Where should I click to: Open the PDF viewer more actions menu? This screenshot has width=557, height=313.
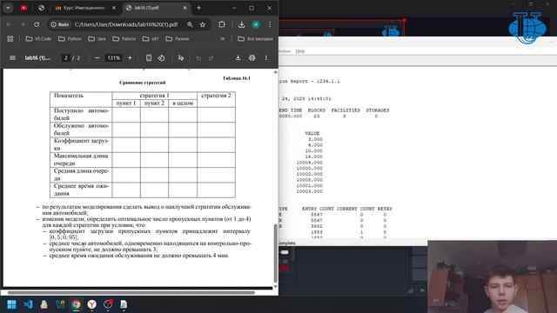pyautogui.click(x=266, y=58)
